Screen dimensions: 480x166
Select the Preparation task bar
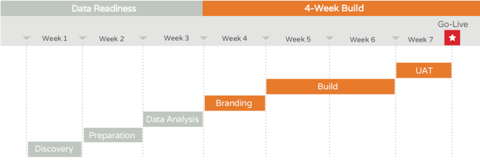click(113, 135)
